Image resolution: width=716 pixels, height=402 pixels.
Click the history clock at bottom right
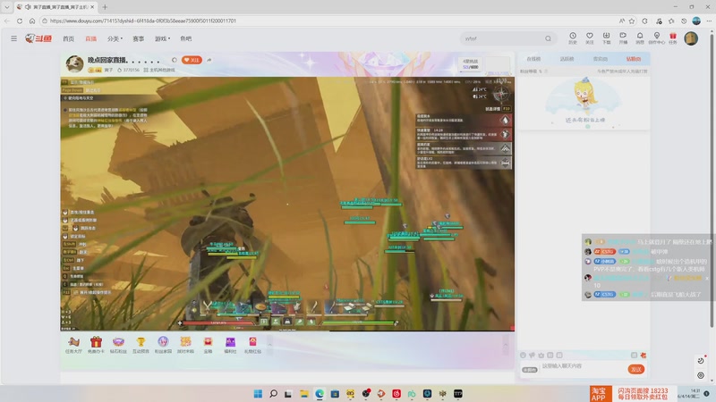click(701, 361)
